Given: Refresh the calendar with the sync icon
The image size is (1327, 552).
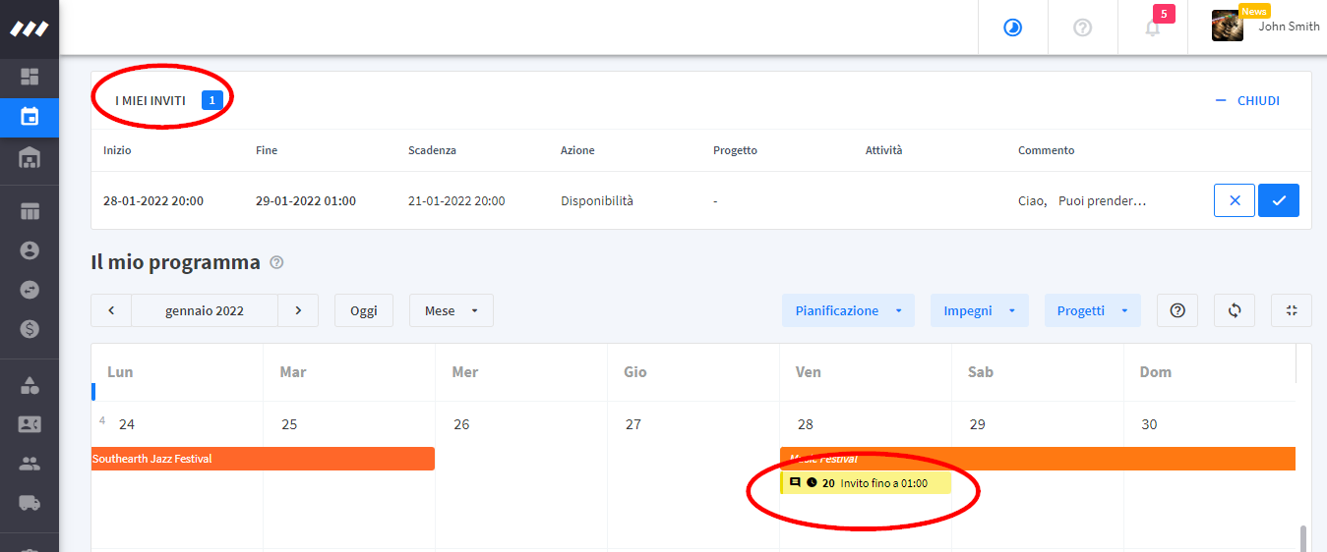Looking at the screenshot, I should tap(1235, 310).
